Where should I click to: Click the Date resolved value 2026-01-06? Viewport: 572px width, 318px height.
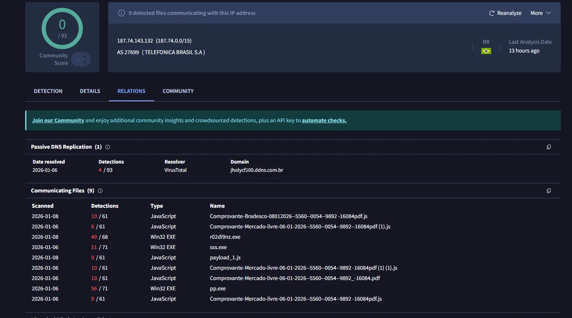[45, 170]
